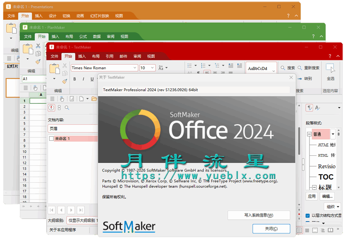346x240 pixels.
Task: Click the 编辑... button in styles panel
Action: pyautogui.click(x=327, y=196)
